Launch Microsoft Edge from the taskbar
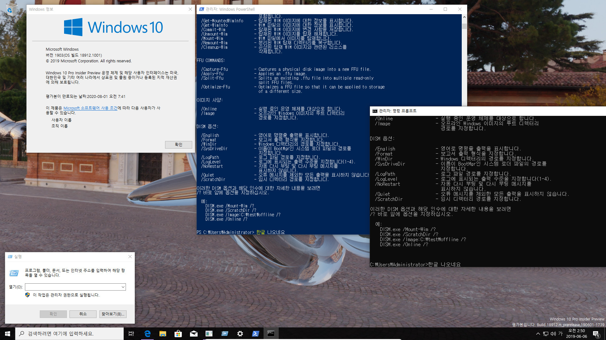 pyautogui.click(x=147, y=334)
